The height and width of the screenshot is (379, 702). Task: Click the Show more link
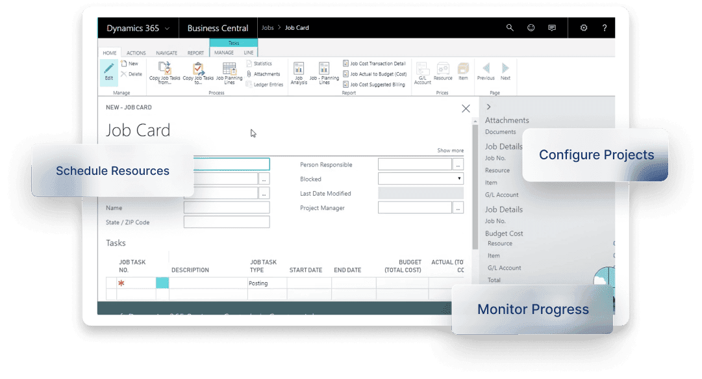[450, 150]
